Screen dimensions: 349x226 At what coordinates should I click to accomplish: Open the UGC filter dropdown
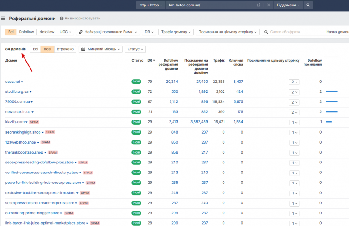pos(65,32)
